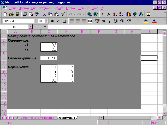Open the Вставка menu

[44, 8]
